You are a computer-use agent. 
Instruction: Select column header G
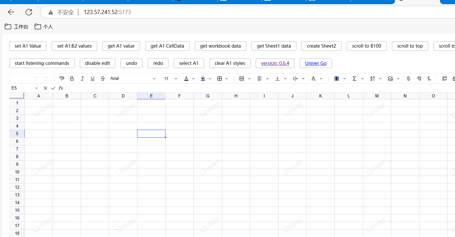[x=208, y=96]
